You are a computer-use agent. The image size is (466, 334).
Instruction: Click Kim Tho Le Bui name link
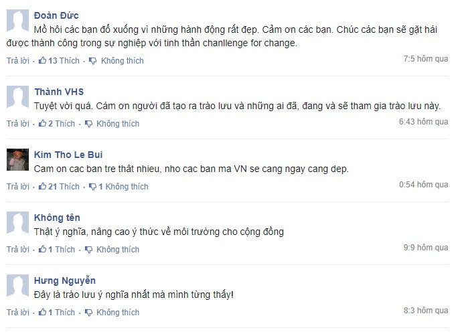click(x=68, y=155)
